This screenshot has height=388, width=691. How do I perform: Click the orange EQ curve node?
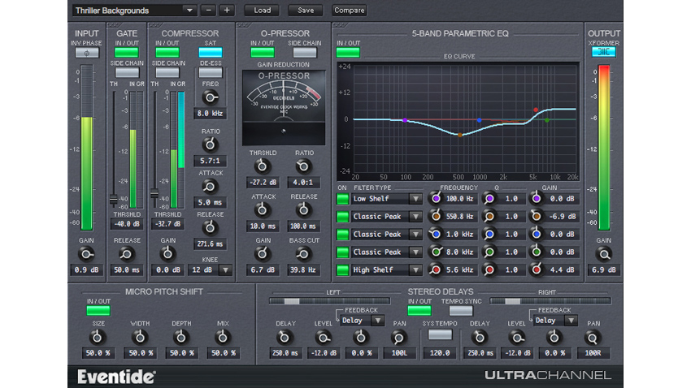(459, 135)
